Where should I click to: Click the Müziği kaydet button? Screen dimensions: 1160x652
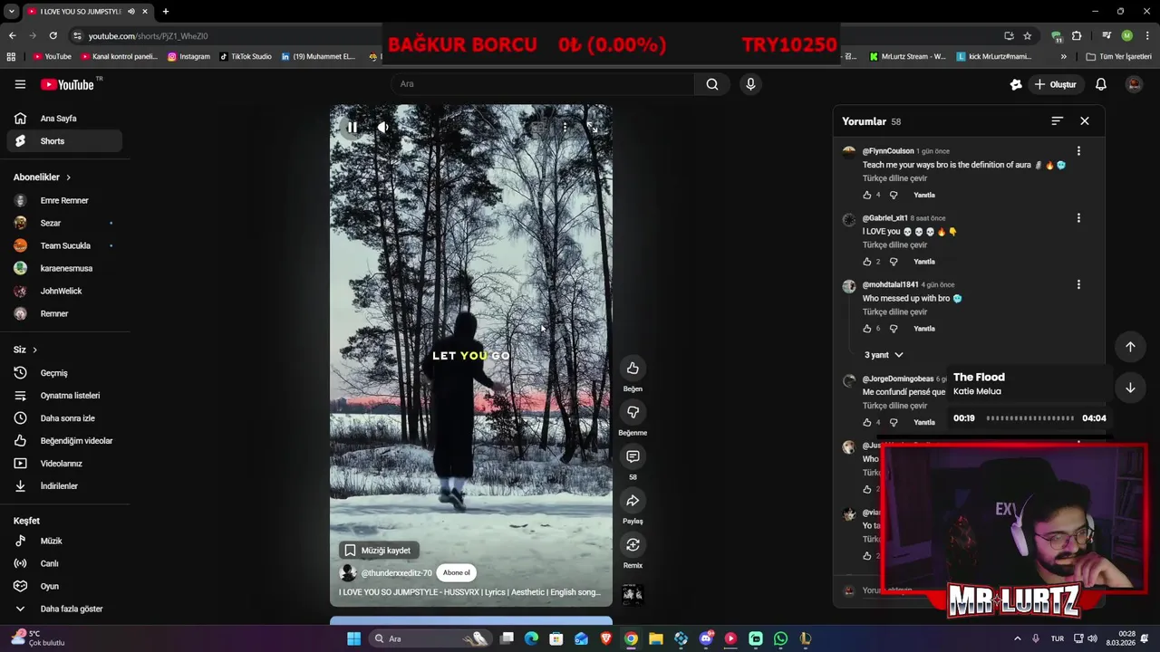pos(378,551)
